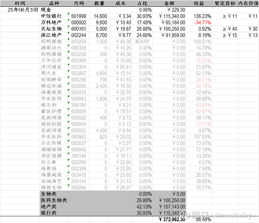Select the red -34.71% return cell
The image size is (259, 223).
(199, 23)
